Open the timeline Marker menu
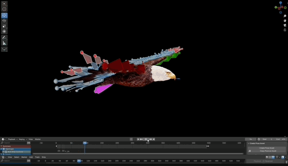 (x=38, y=139)
